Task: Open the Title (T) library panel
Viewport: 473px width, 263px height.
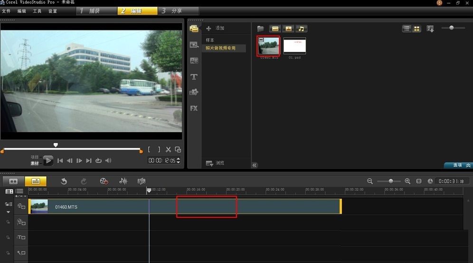Action: [x=194, y=77]
